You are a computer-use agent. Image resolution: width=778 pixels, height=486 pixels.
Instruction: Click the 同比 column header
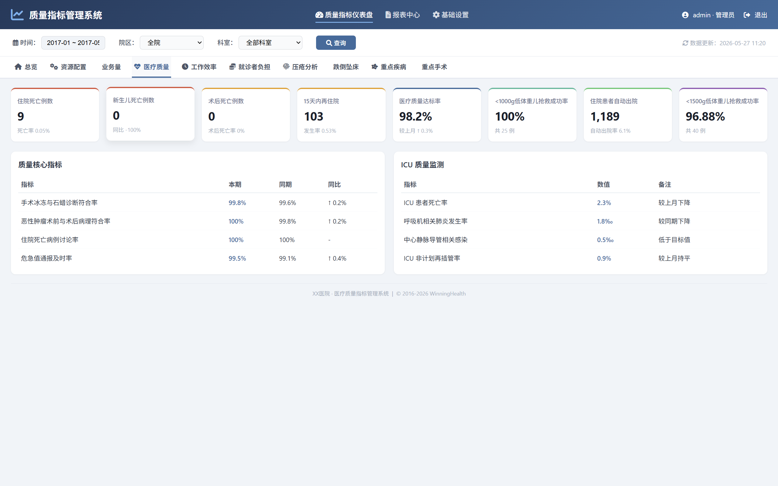pyautogui.click(x=334, y=184)
